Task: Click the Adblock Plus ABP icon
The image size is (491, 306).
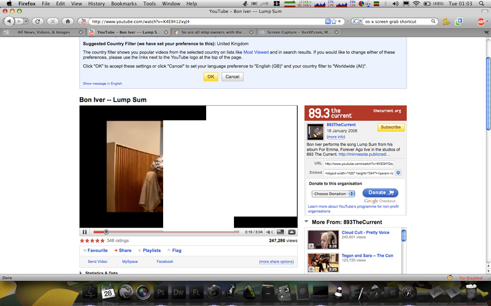Action: 481,21
